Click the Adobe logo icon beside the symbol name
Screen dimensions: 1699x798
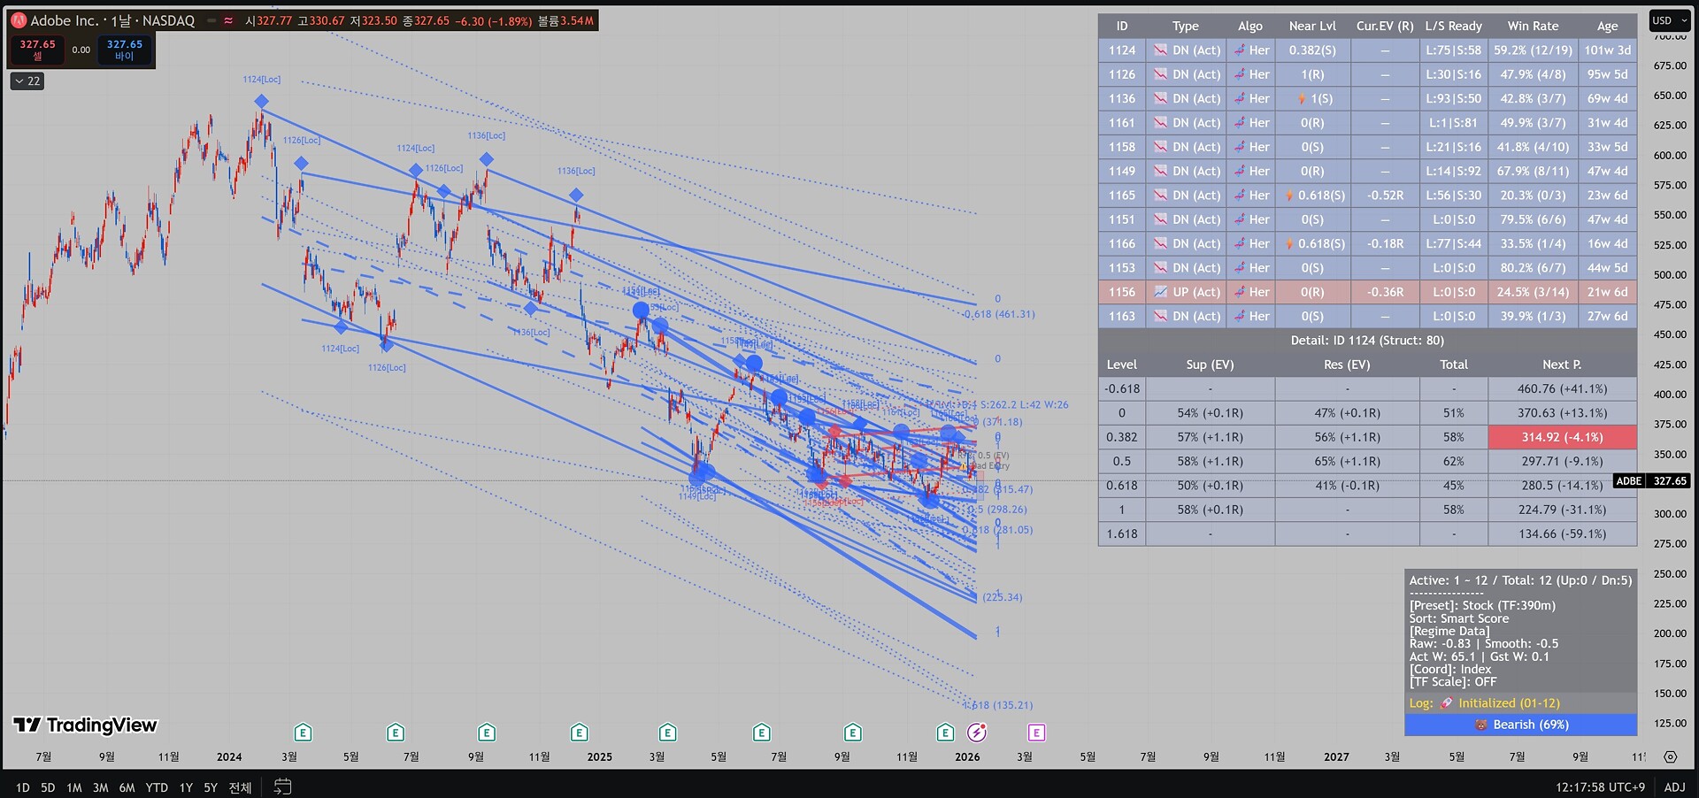(19, 20)
